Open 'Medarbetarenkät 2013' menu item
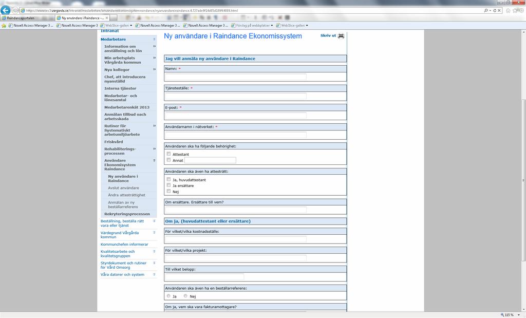This screenshot has width=526, height=318. [x=127, y=107]
